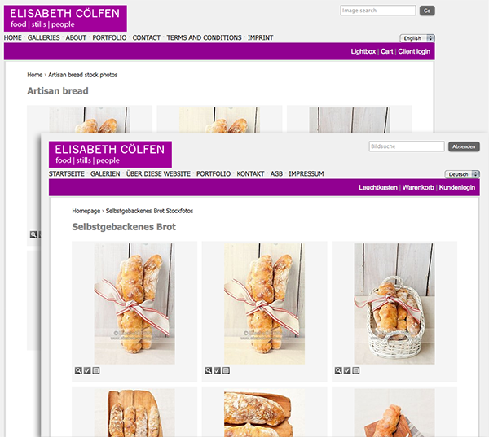Click list icon under basket bread photo
Viewport: 489px width, 437px height.
tap(356, 370)
